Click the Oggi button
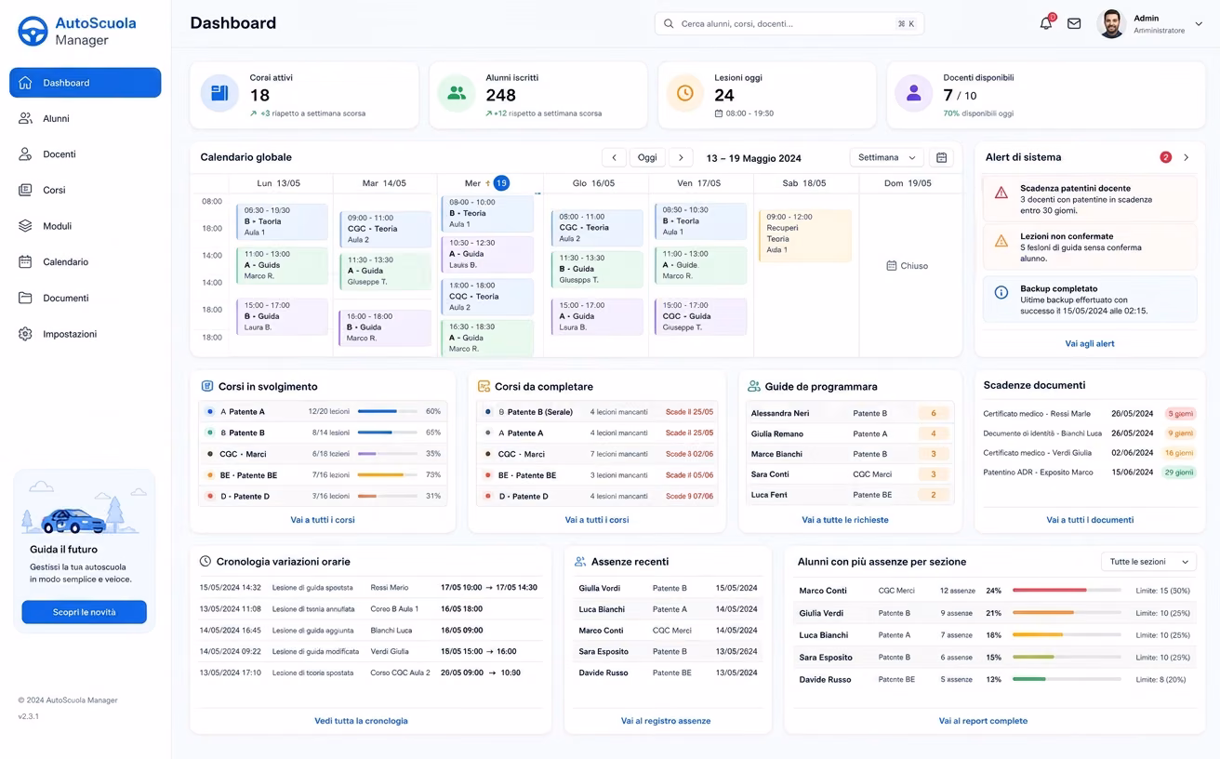 tap(647, 157)
